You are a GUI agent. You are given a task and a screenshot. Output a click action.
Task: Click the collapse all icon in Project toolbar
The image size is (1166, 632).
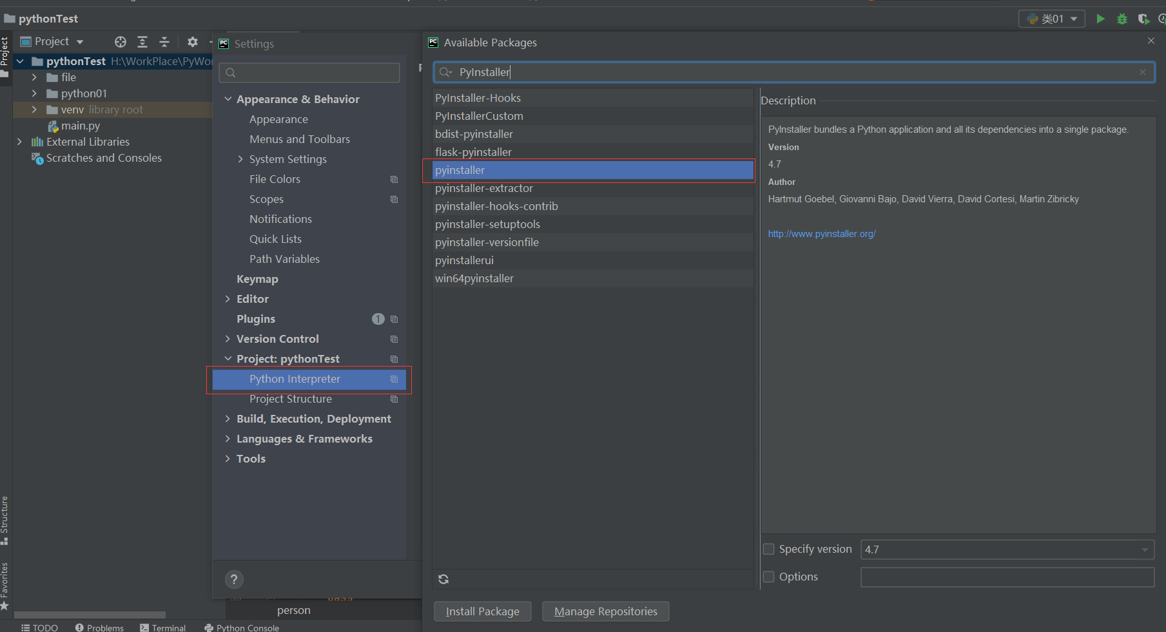tap(164, 42)
